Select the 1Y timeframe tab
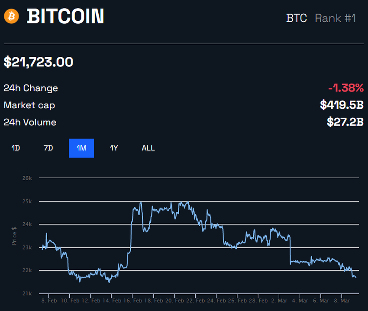Image resolution: width=368 pixels, height=311 pixels. [x=114, y=148]
